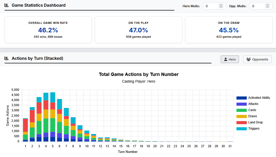Viewport: 276px width, 157px height.
Task: Click the turn 4 stacked bar
Action: click(x=46, y=117)
